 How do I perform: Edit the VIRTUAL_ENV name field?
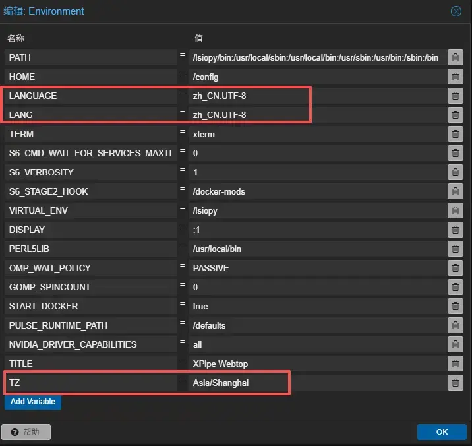[90, 211]
